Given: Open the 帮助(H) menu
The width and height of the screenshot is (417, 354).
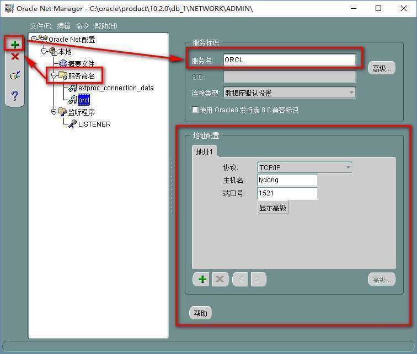Looking at the screenshot, I should pos(106,26).
